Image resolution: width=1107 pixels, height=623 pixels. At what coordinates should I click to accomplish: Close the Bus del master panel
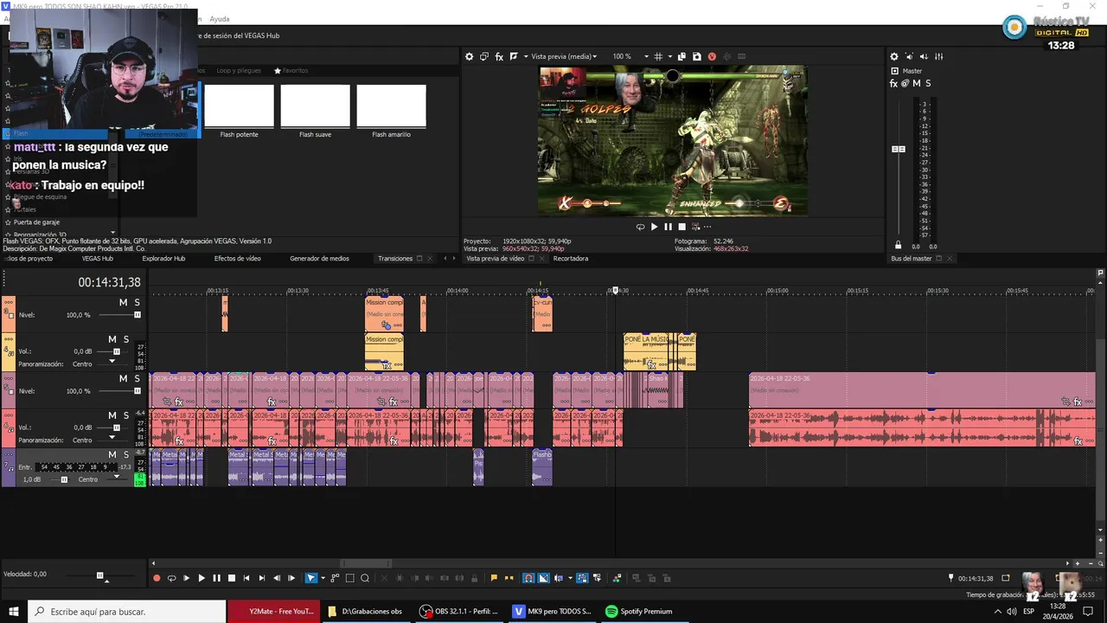click(x=950, y=259)
